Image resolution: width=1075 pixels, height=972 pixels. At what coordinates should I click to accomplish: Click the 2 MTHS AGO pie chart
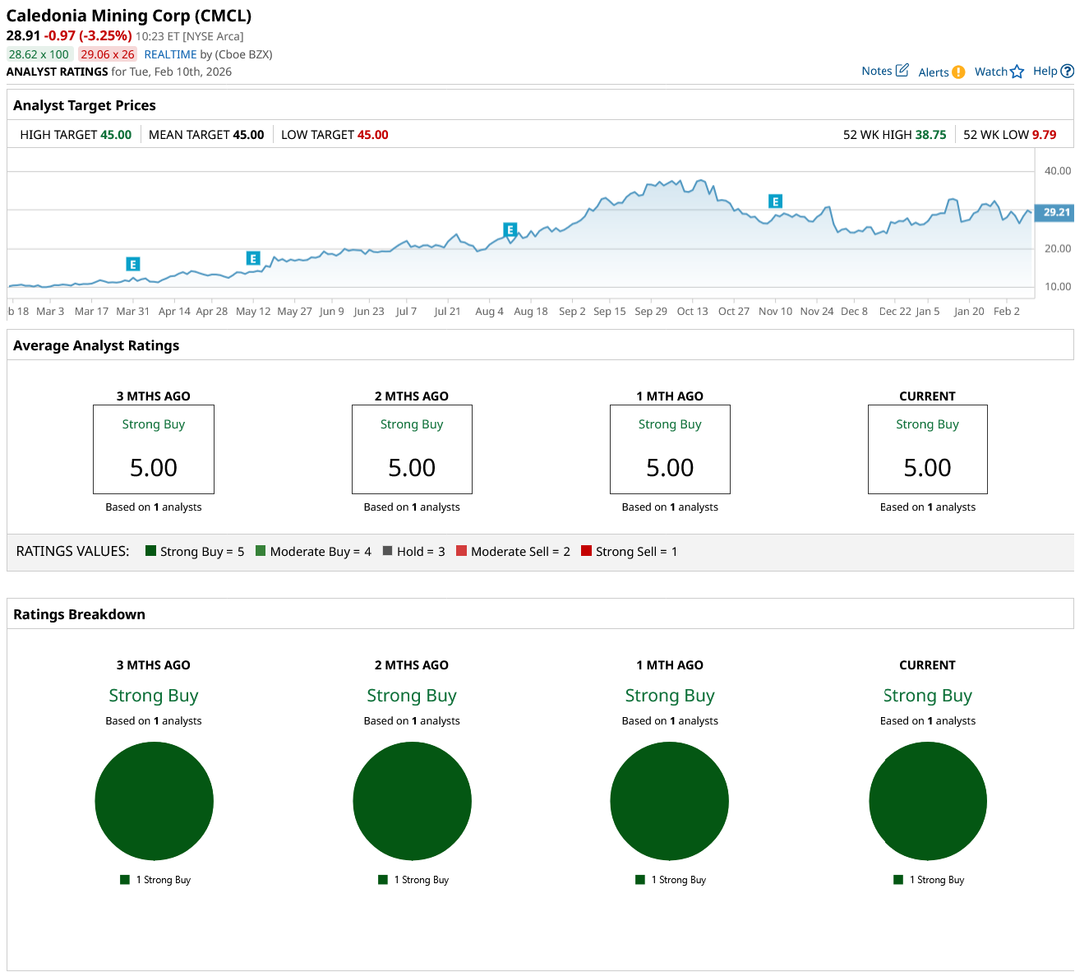pos(412,801)
